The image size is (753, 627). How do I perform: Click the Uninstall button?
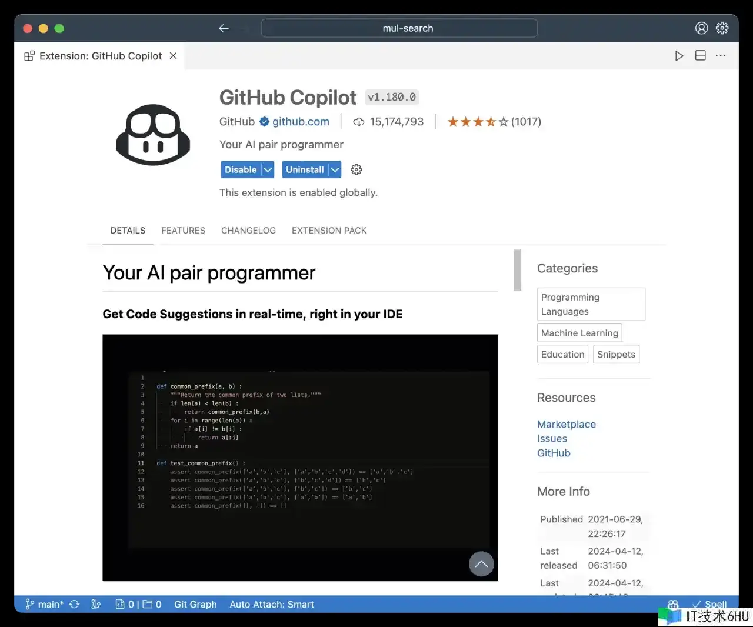click(305, 169)
